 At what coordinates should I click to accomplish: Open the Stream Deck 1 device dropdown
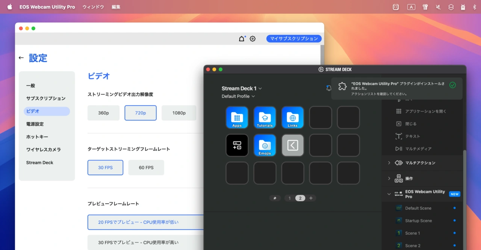242,88
